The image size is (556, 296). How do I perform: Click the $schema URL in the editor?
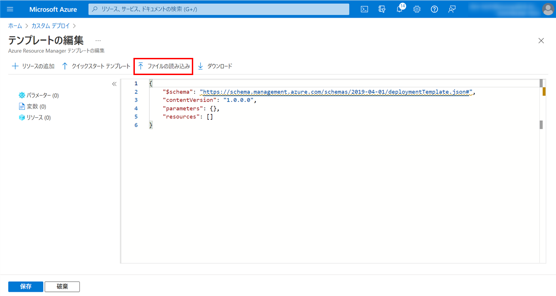[x=335, y=92]
